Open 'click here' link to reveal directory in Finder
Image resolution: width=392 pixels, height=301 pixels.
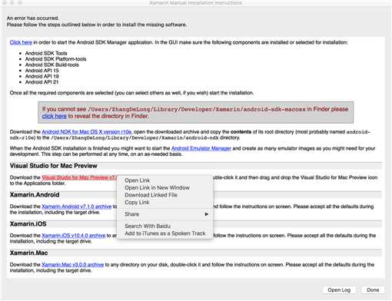(x=54, y=116)
